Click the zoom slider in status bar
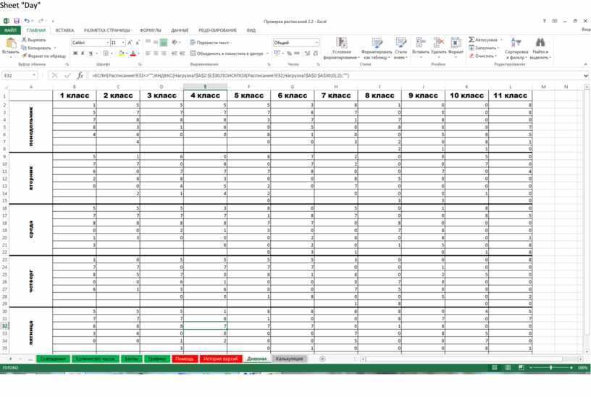Image resolution: width=591 pixels, height=397 pixels. [x=551, y=367]
